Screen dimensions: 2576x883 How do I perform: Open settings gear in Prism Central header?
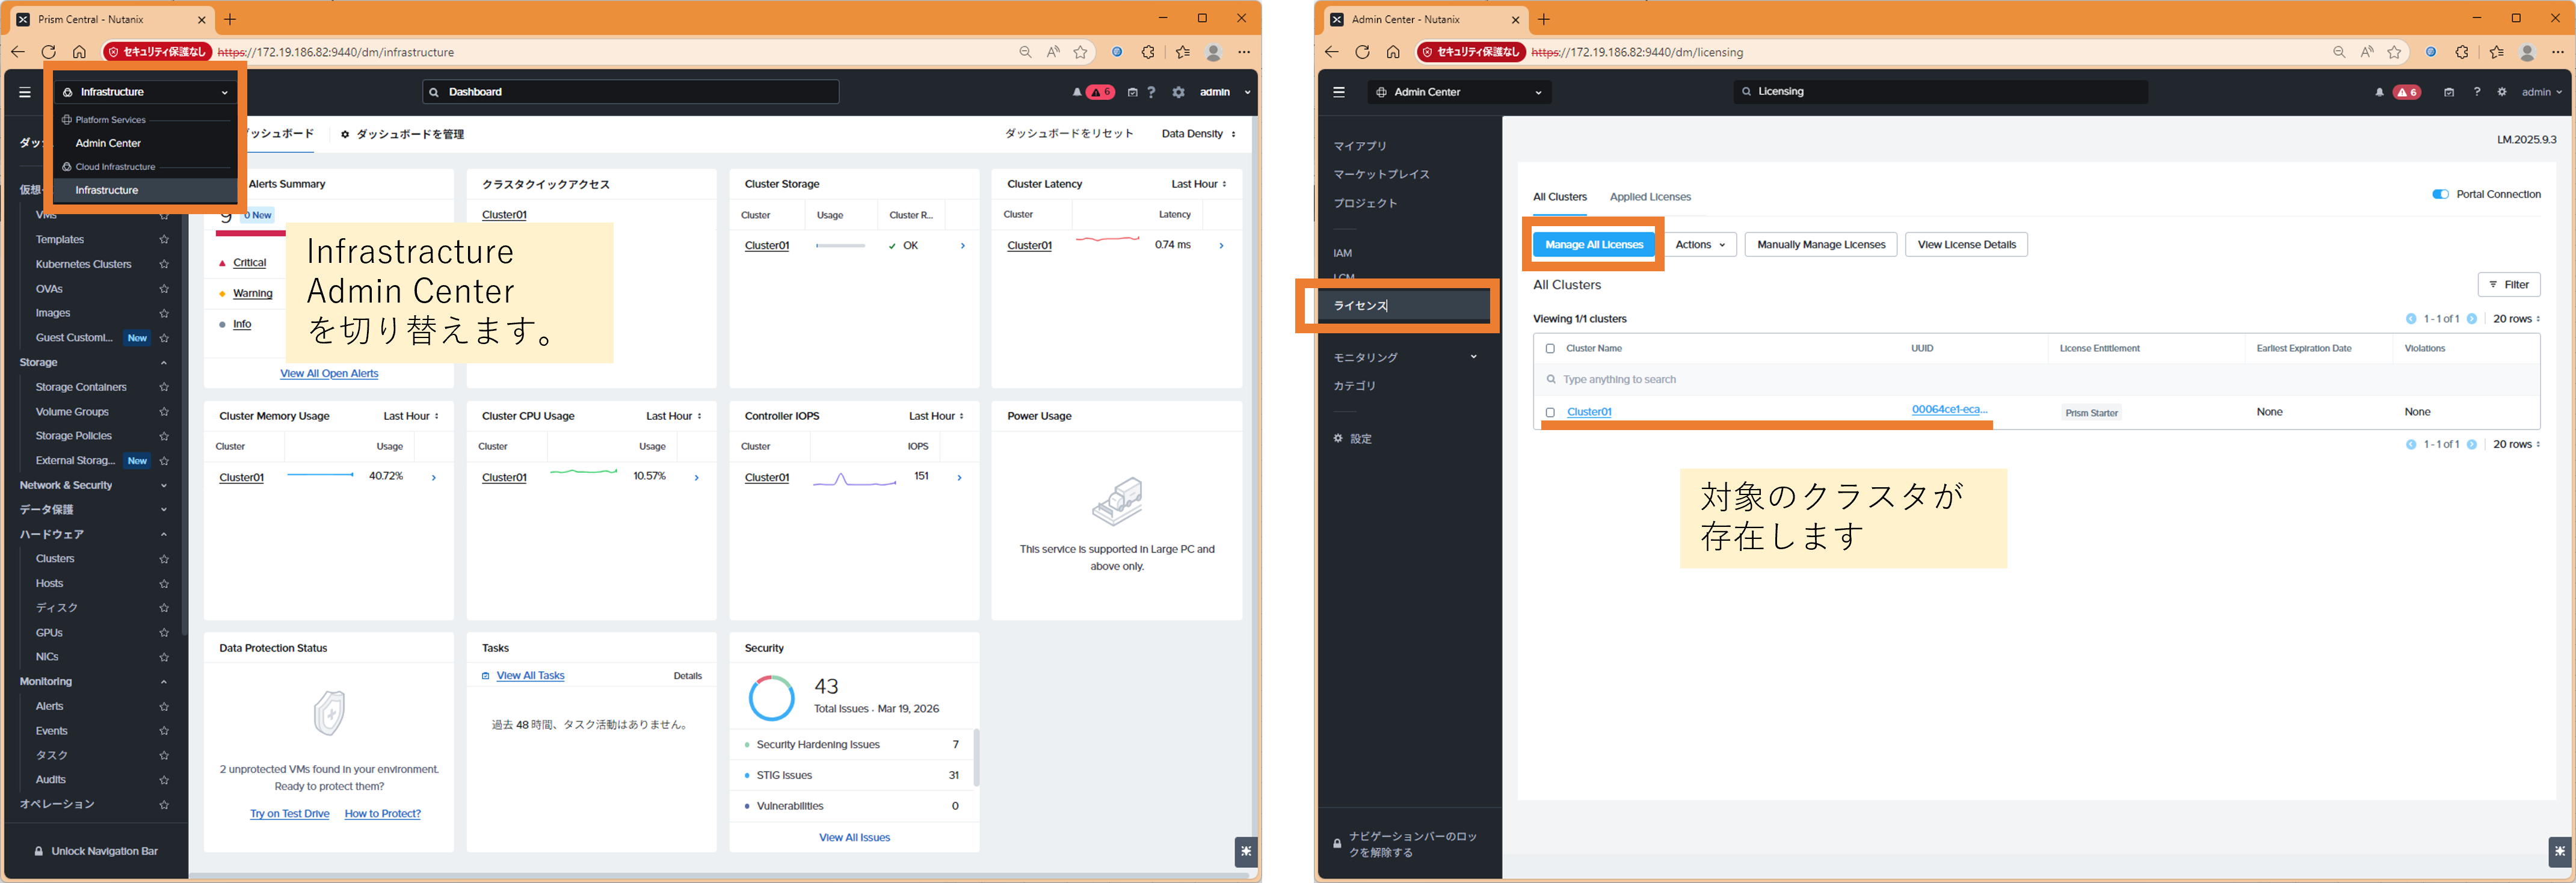pos(1178,92)
